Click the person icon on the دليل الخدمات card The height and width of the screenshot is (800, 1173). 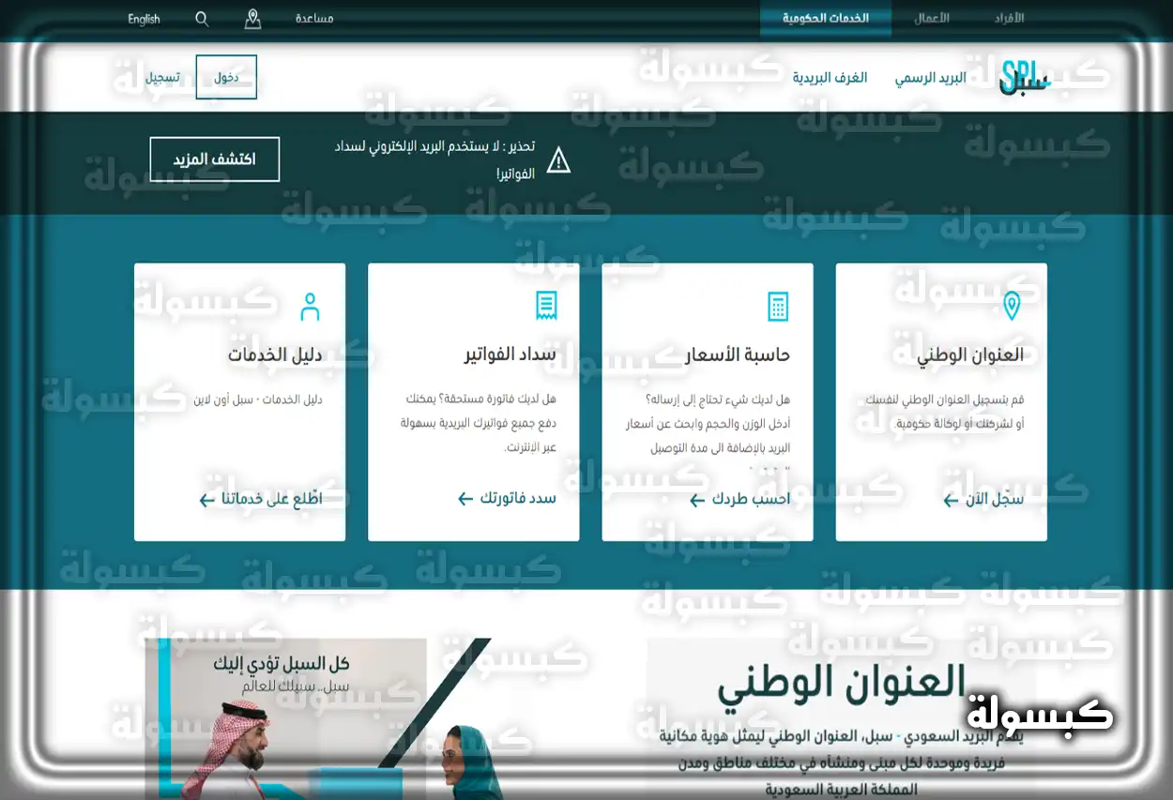click(x=310, y=305)
